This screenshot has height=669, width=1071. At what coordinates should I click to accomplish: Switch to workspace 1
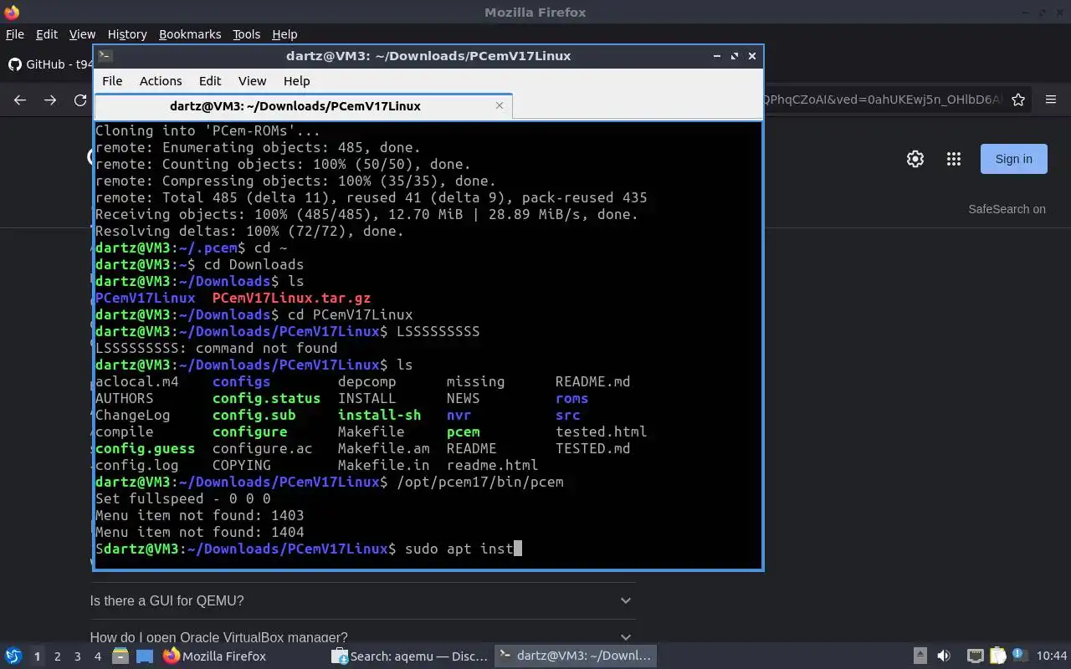(37, 656)
